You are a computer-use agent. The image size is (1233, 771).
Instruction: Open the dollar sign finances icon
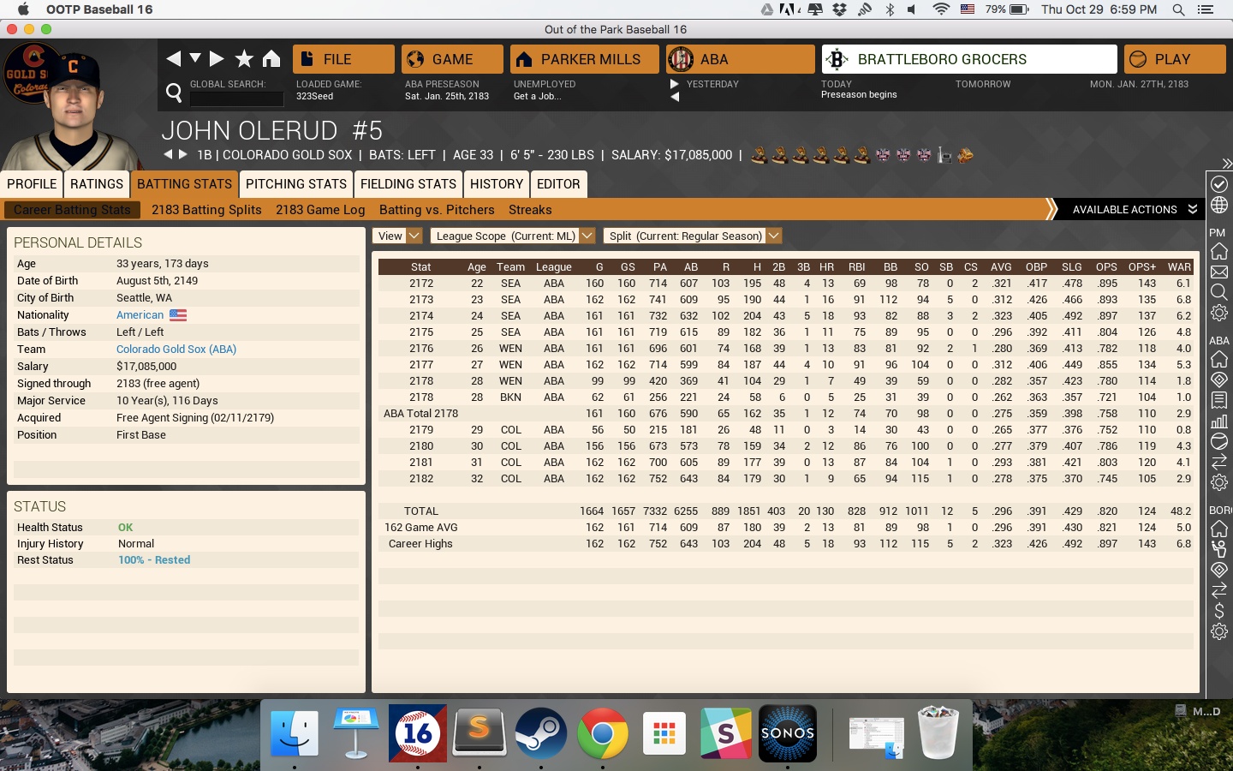pyautogui.click(x=1219, y=611)
